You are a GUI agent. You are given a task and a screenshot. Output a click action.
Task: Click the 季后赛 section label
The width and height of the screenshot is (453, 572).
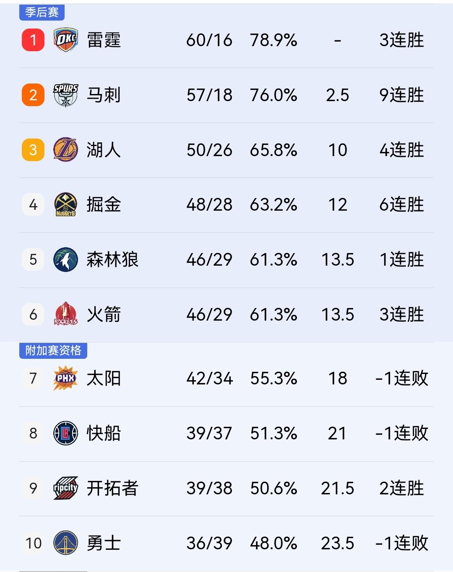tap(43, 12)
